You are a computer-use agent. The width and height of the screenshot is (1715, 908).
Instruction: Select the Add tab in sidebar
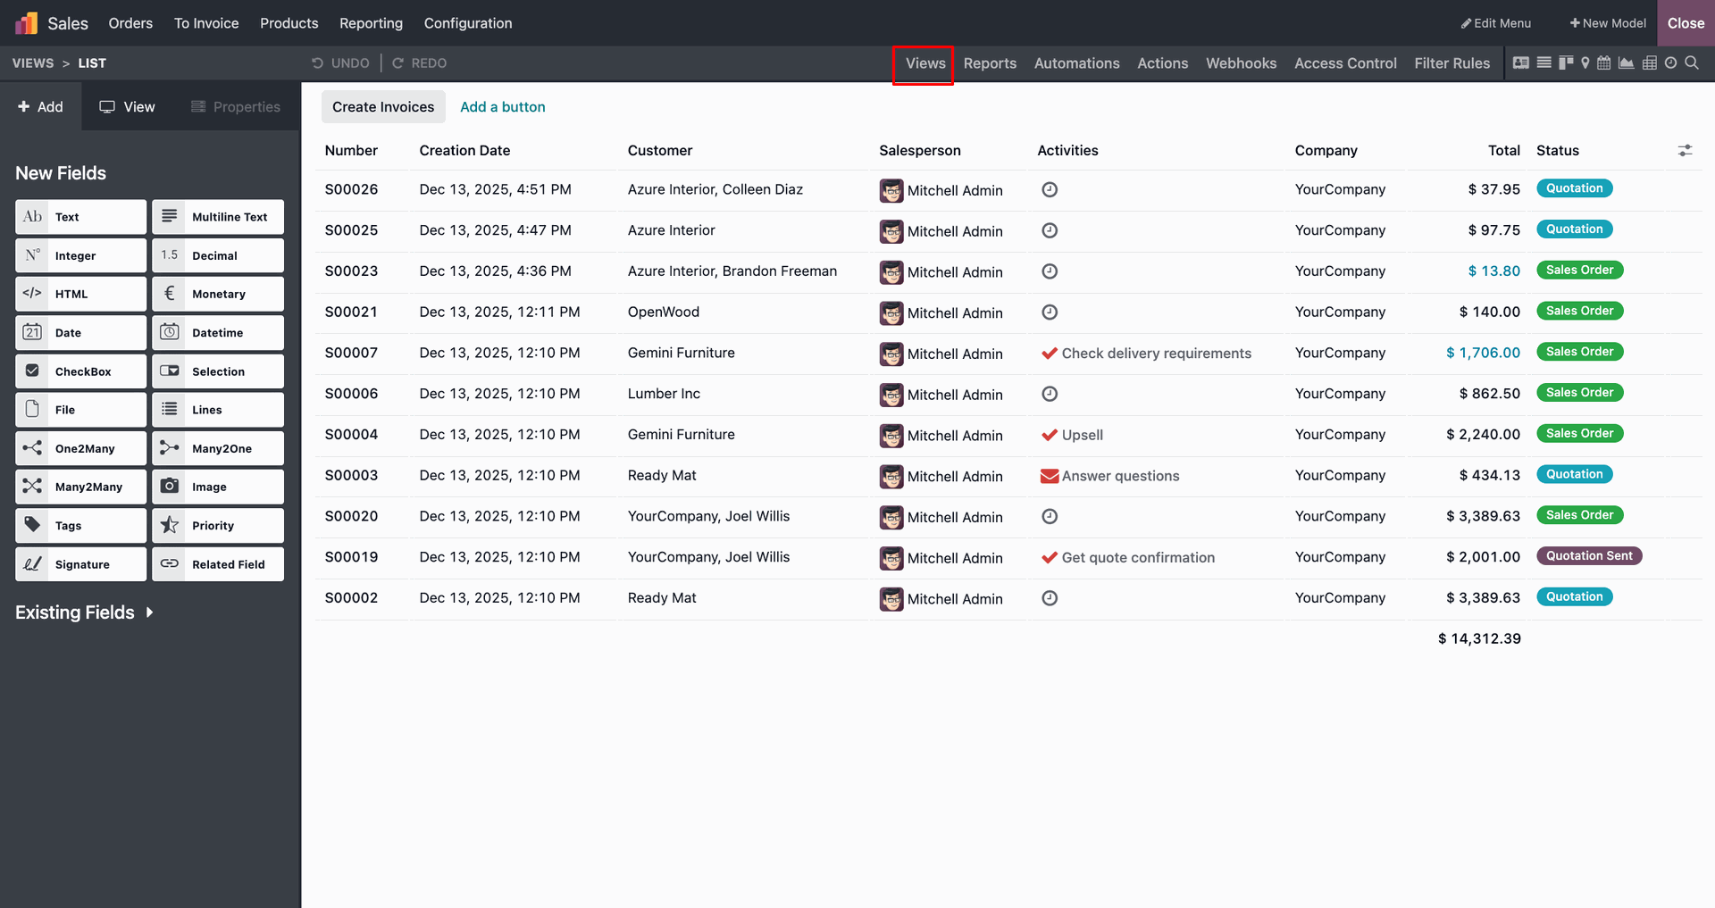click(41, 106)
